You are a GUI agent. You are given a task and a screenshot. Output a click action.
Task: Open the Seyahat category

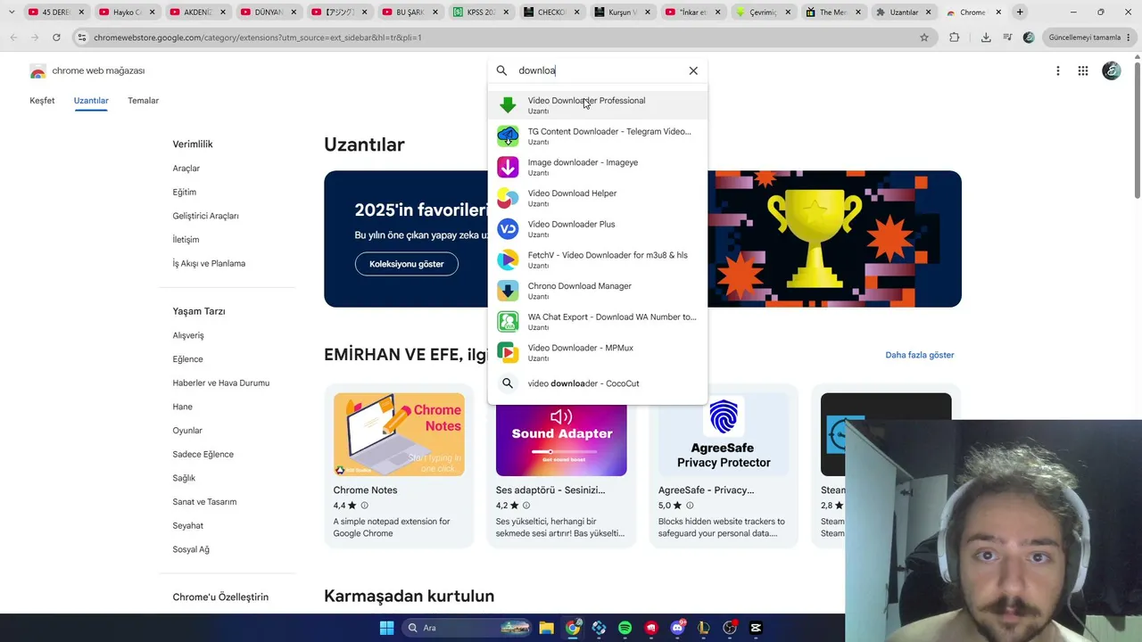click(x=188, y=526)
